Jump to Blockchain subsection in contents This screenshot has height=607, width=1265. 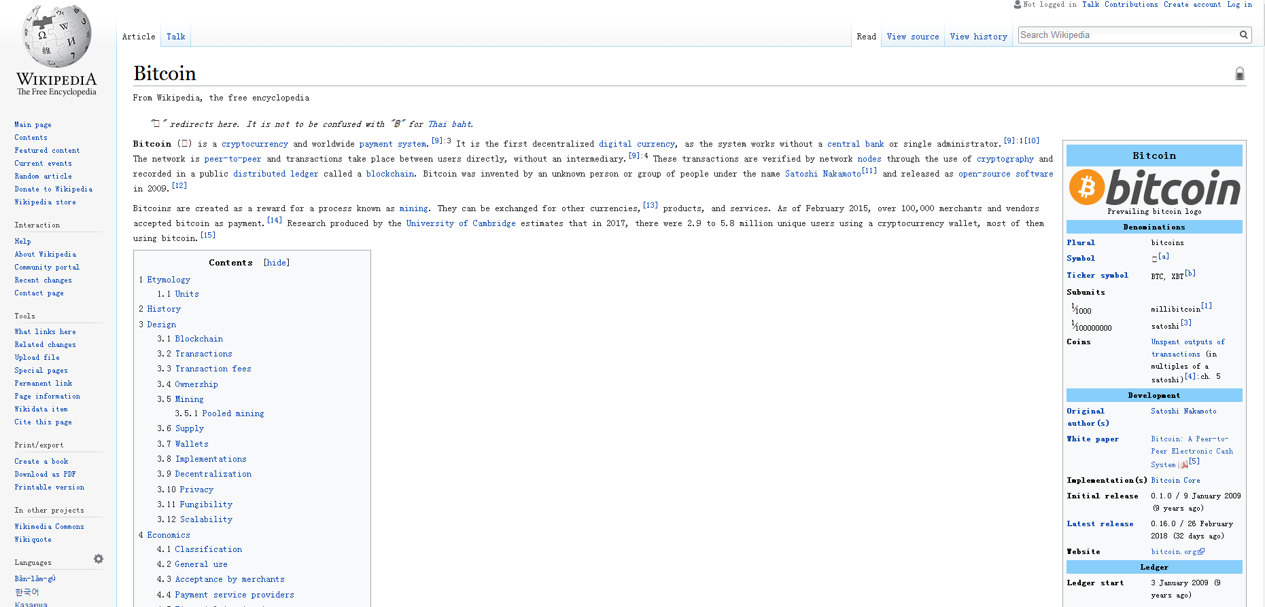pos(199,339)
